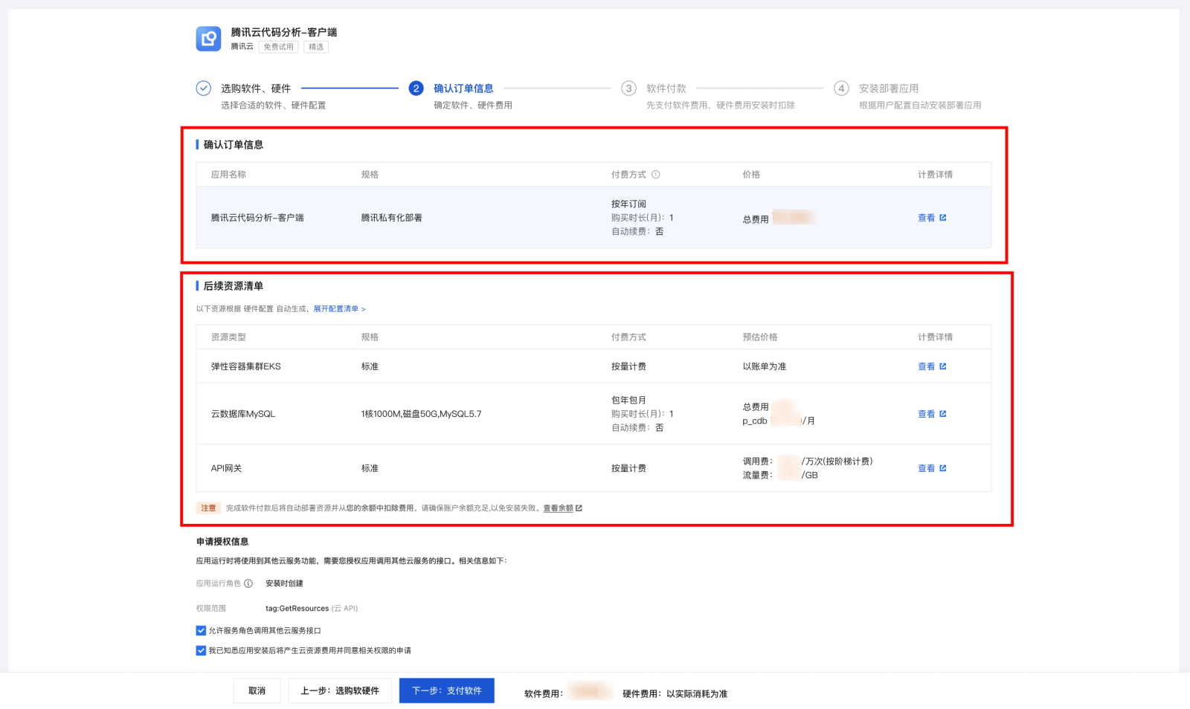This screenshot has width=1190, height=709.
Task: Click the 精选 tag under app title
Action: click(316, 47)
